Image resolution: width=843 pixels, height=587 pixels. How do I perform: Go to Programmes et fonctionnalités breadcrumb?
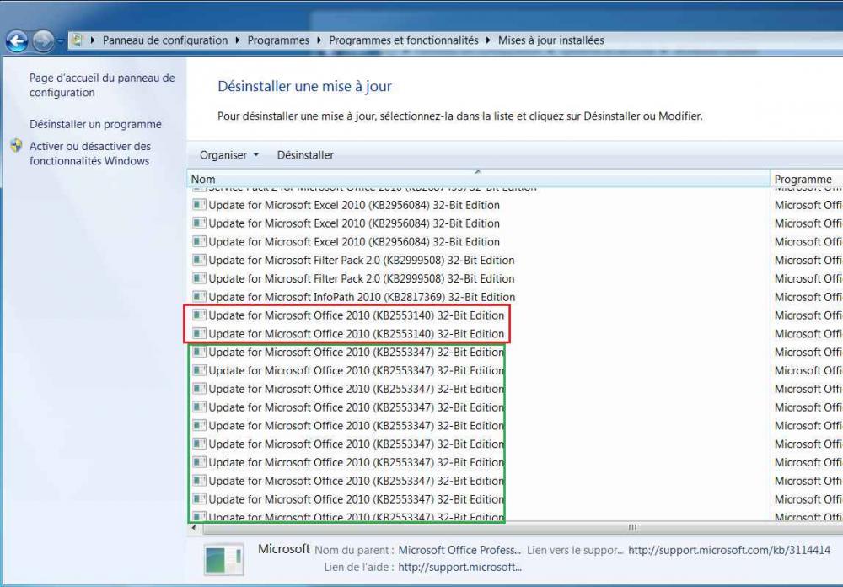(403, 40)
